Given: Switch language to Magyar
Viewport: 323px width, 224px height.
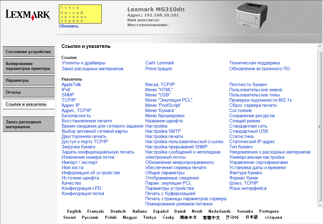Looking at the screenshot, I should pyautogui.click(x=130, y=217).
